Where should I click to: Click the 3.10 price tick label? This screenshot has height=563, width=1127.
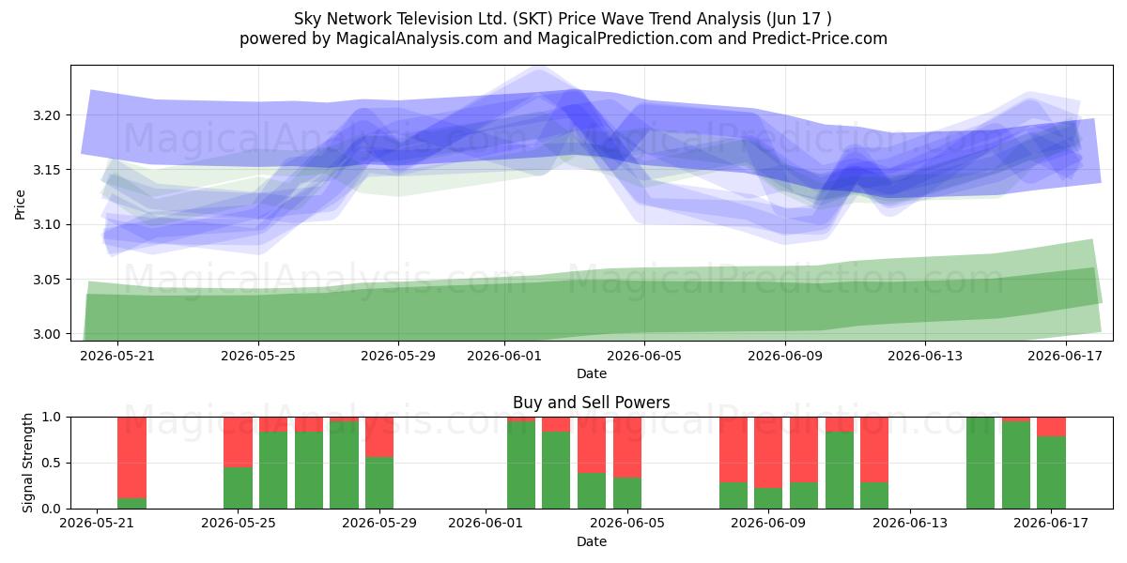46,225
